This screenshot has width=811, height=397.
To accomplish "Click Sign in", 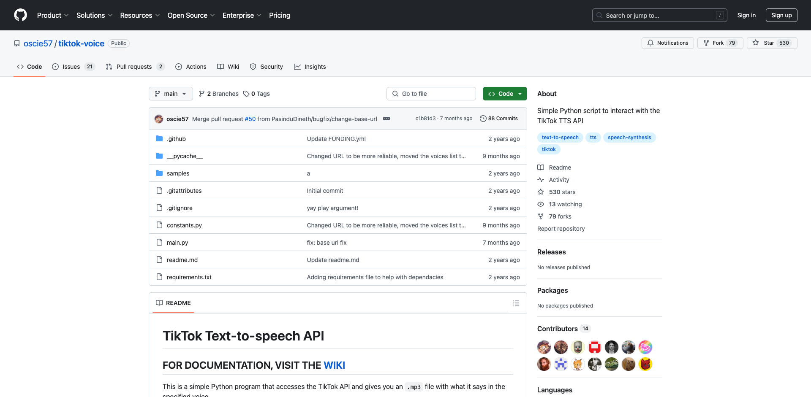I will [746, 15].
